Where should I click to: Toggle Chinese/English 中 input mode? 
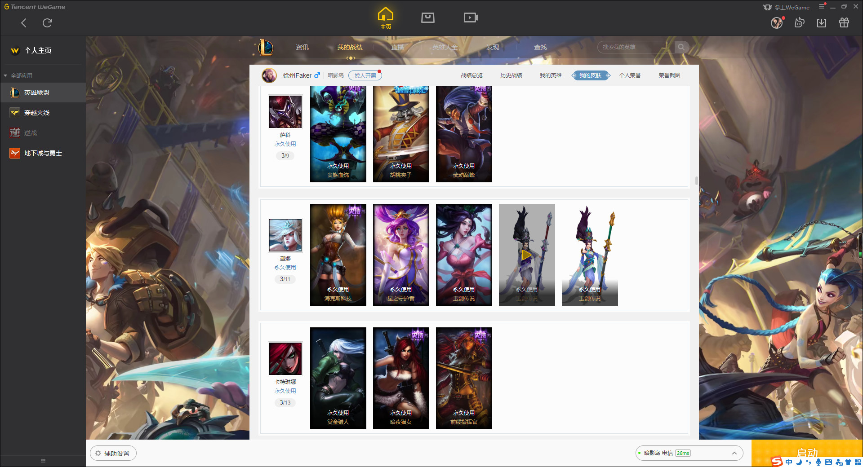click(x=789, y=462)
